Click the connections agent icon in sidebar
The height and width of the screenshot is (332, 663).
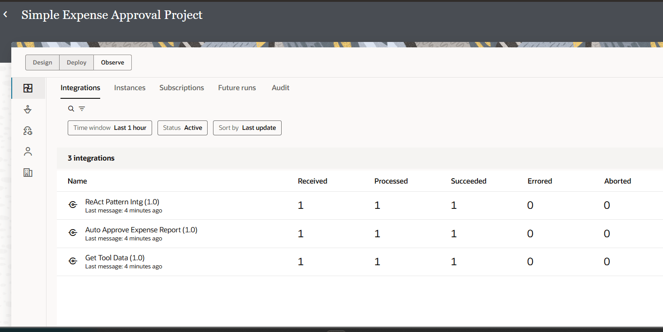click(28, 130)
